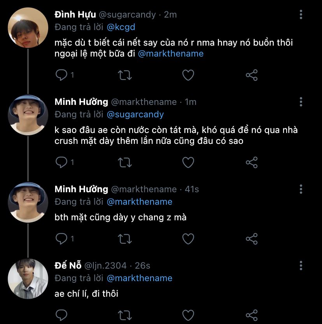
Task: Open the @kcgd profile link
Action: 121,27
